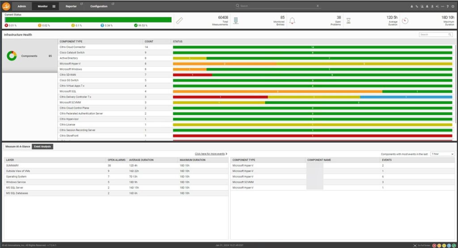Click the download icon in top toolbar
Viewport: 458px width, 248px height.
coord(433,6)
